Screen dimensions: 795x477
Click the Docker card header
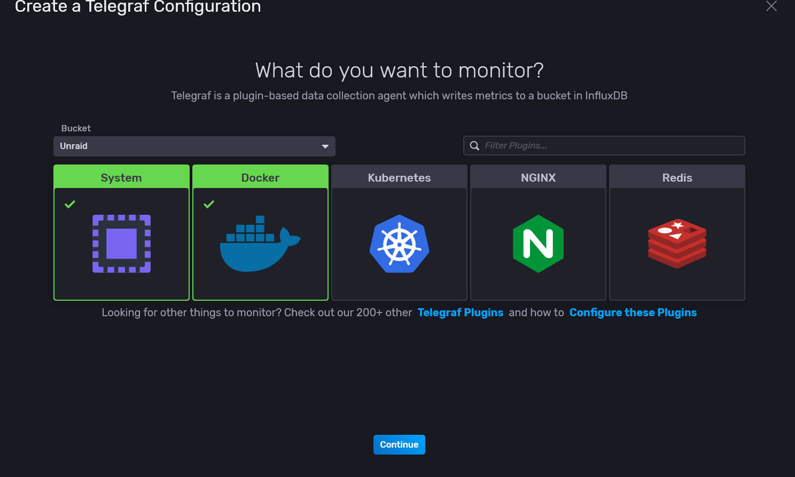coord(260,177)
